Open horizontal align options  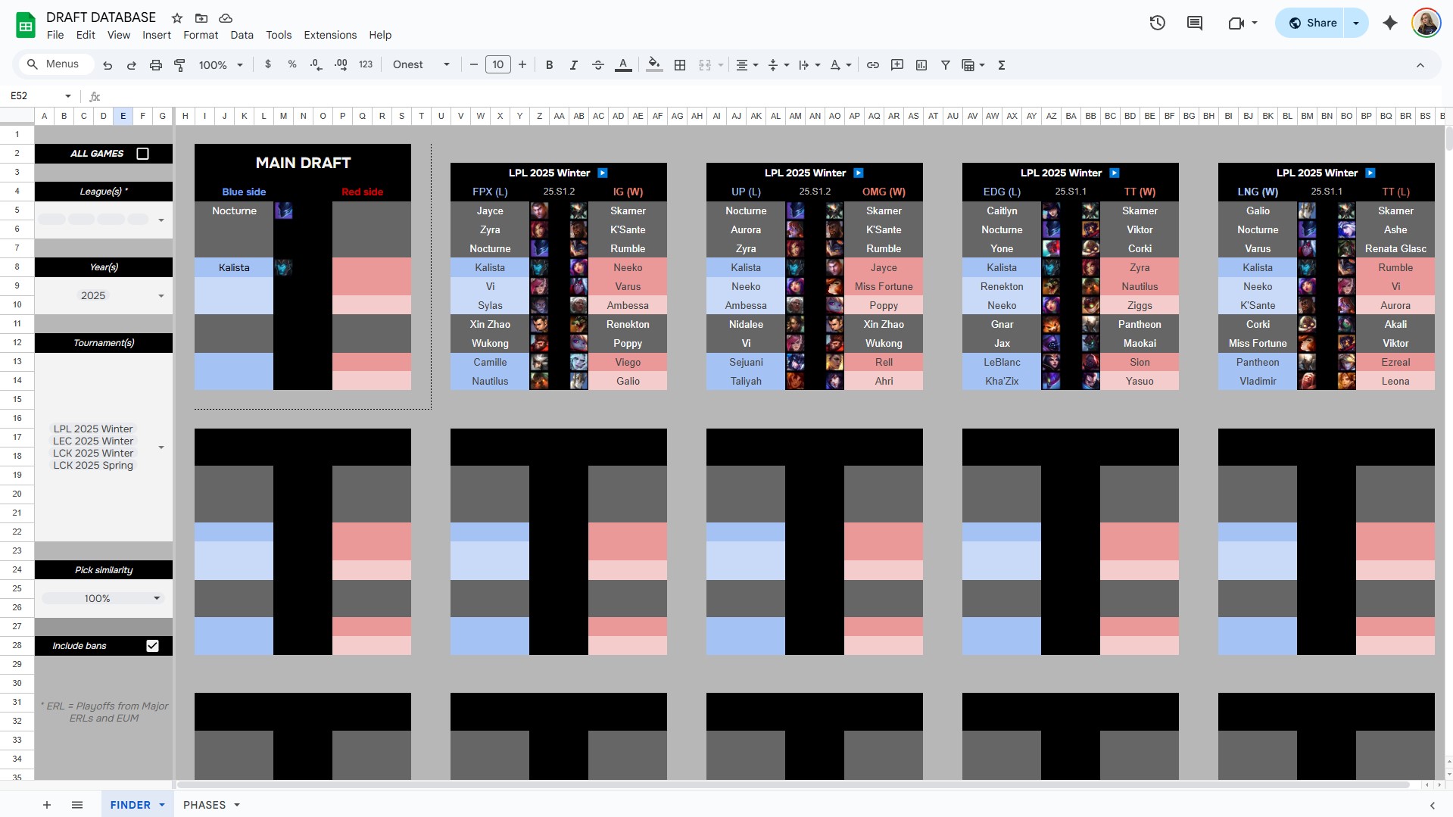click(747, 65)
